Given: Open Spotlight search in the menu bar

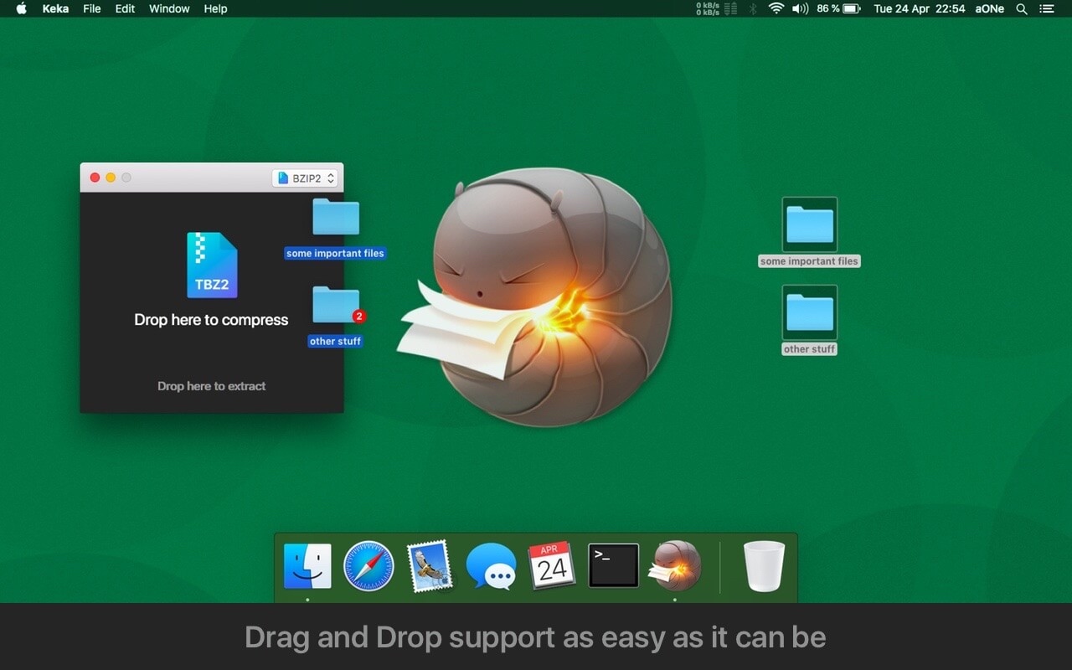Looking at the screenshot, I should pyautogui.click(x=1021, y=9).
